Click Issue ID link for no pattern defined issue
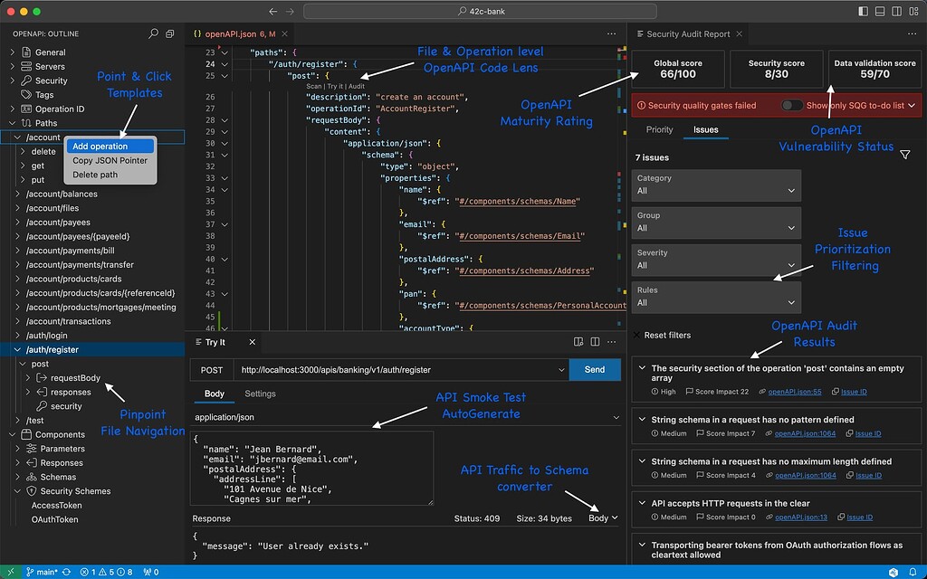This screenshot has height=579, width=927. [x=868, y=433]
